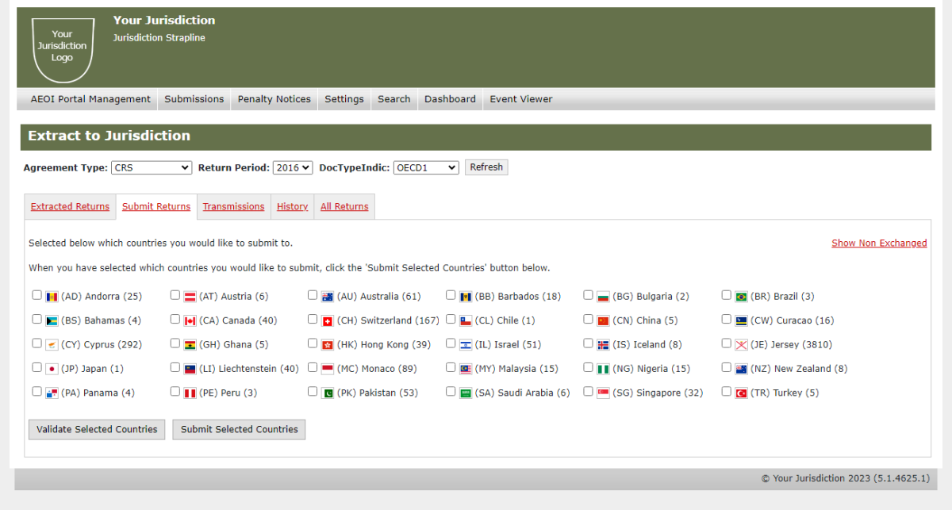Click the Switzerland flag icon
The image size is (952, 510).
click(x=328, y=321)
